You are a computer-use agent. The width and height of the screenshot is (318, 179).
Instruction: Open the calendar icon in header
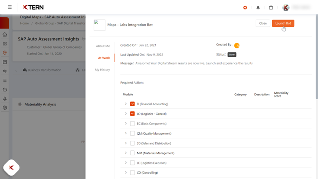[271, 7]
